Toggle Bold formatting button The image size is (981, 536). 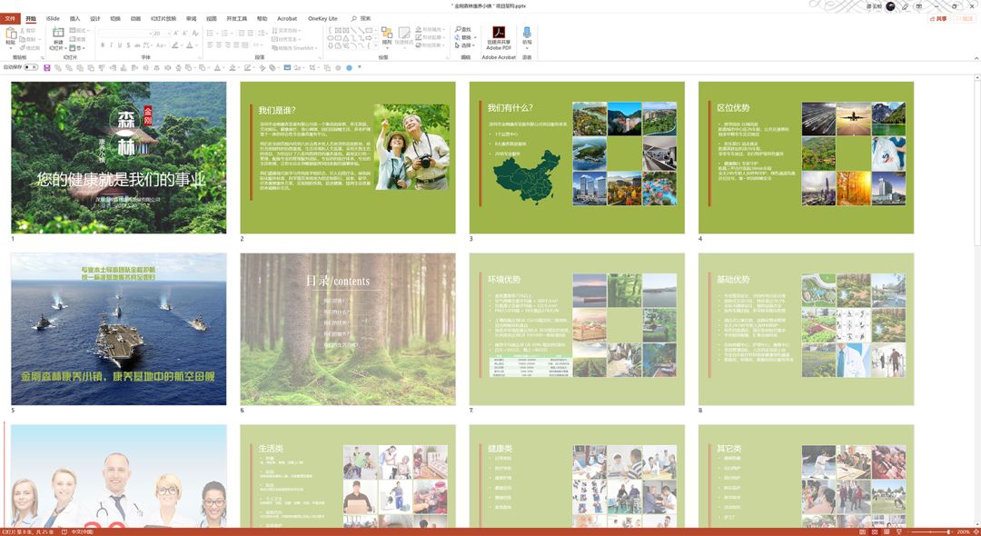tap(102, 45)
